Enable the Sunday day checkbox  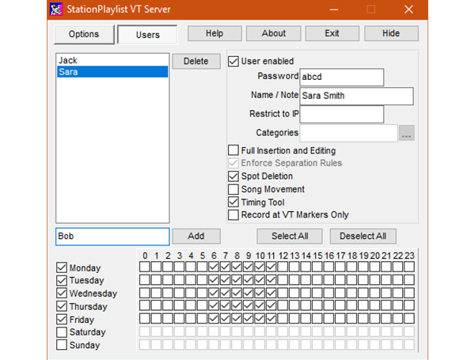(x=62, y=345)
